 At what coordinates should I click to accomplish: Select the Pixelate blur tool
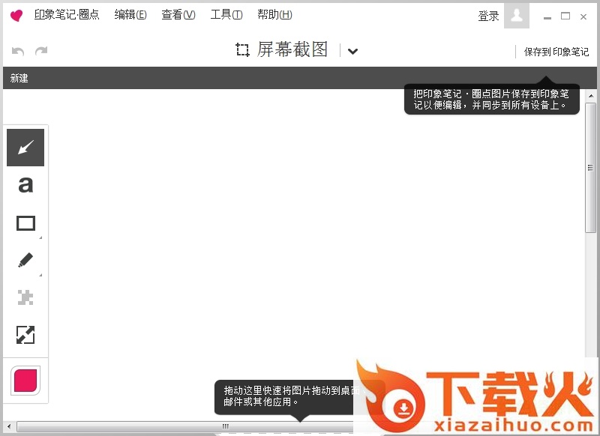coord(25,297)
